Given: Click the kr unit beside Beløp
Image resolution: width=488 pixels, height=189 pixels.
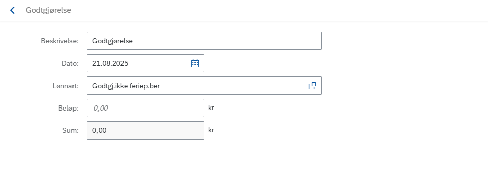Looking at the screenshot, I should (211, 107).
